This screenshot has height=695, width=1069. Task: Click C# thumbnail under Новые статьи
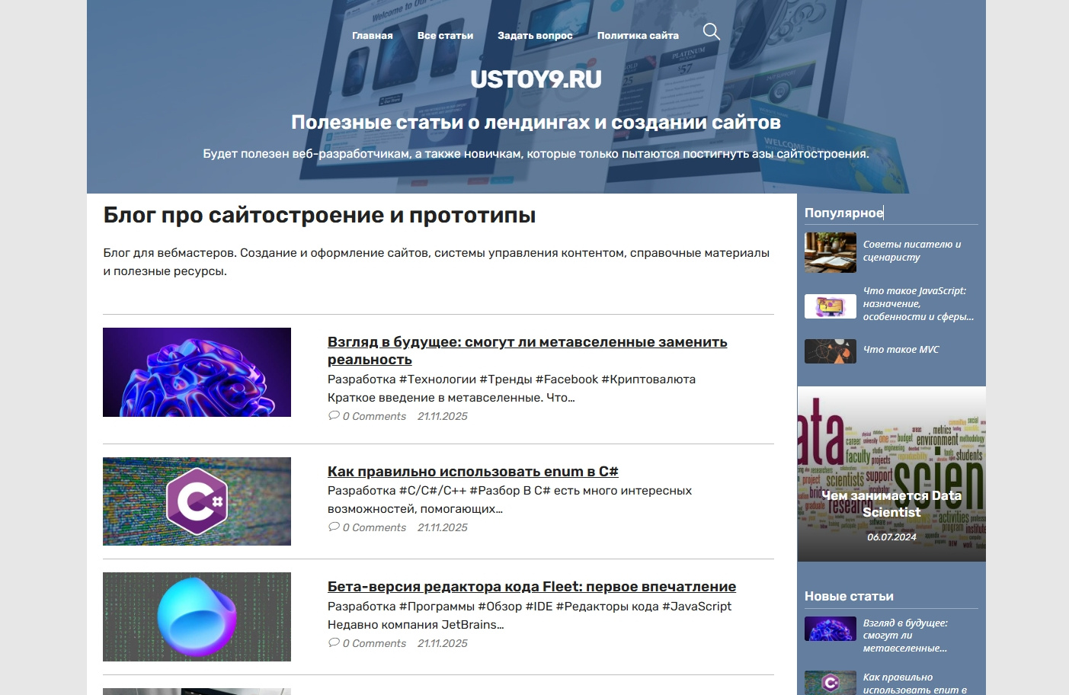pyautogui.click(x=831, y=683)
